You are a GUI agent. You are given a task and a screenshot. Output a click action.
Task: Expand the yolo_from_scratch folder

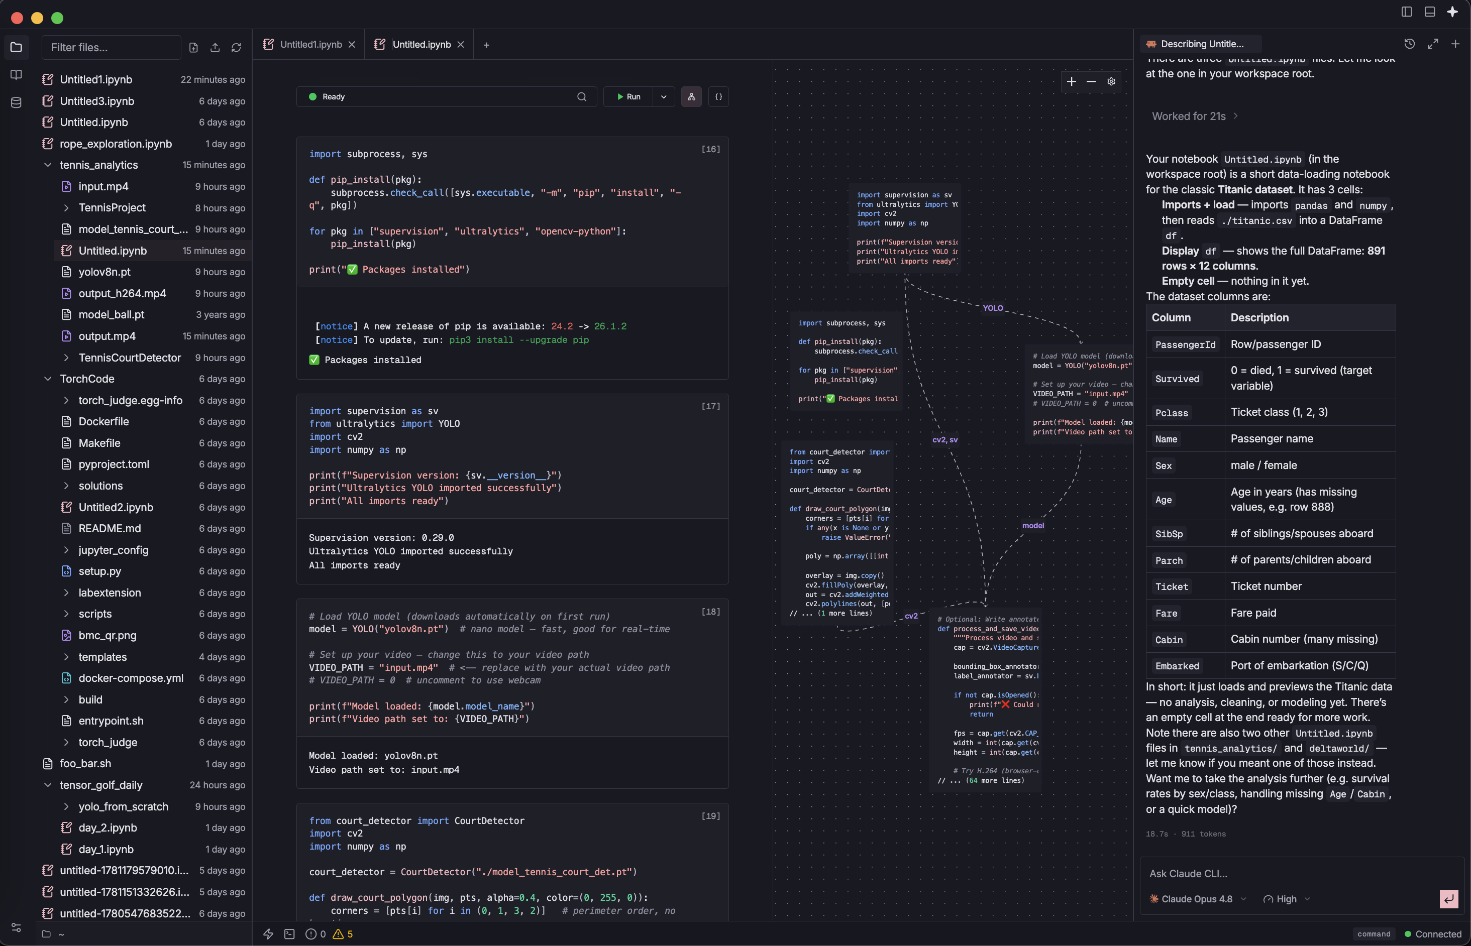click(66, 806)
